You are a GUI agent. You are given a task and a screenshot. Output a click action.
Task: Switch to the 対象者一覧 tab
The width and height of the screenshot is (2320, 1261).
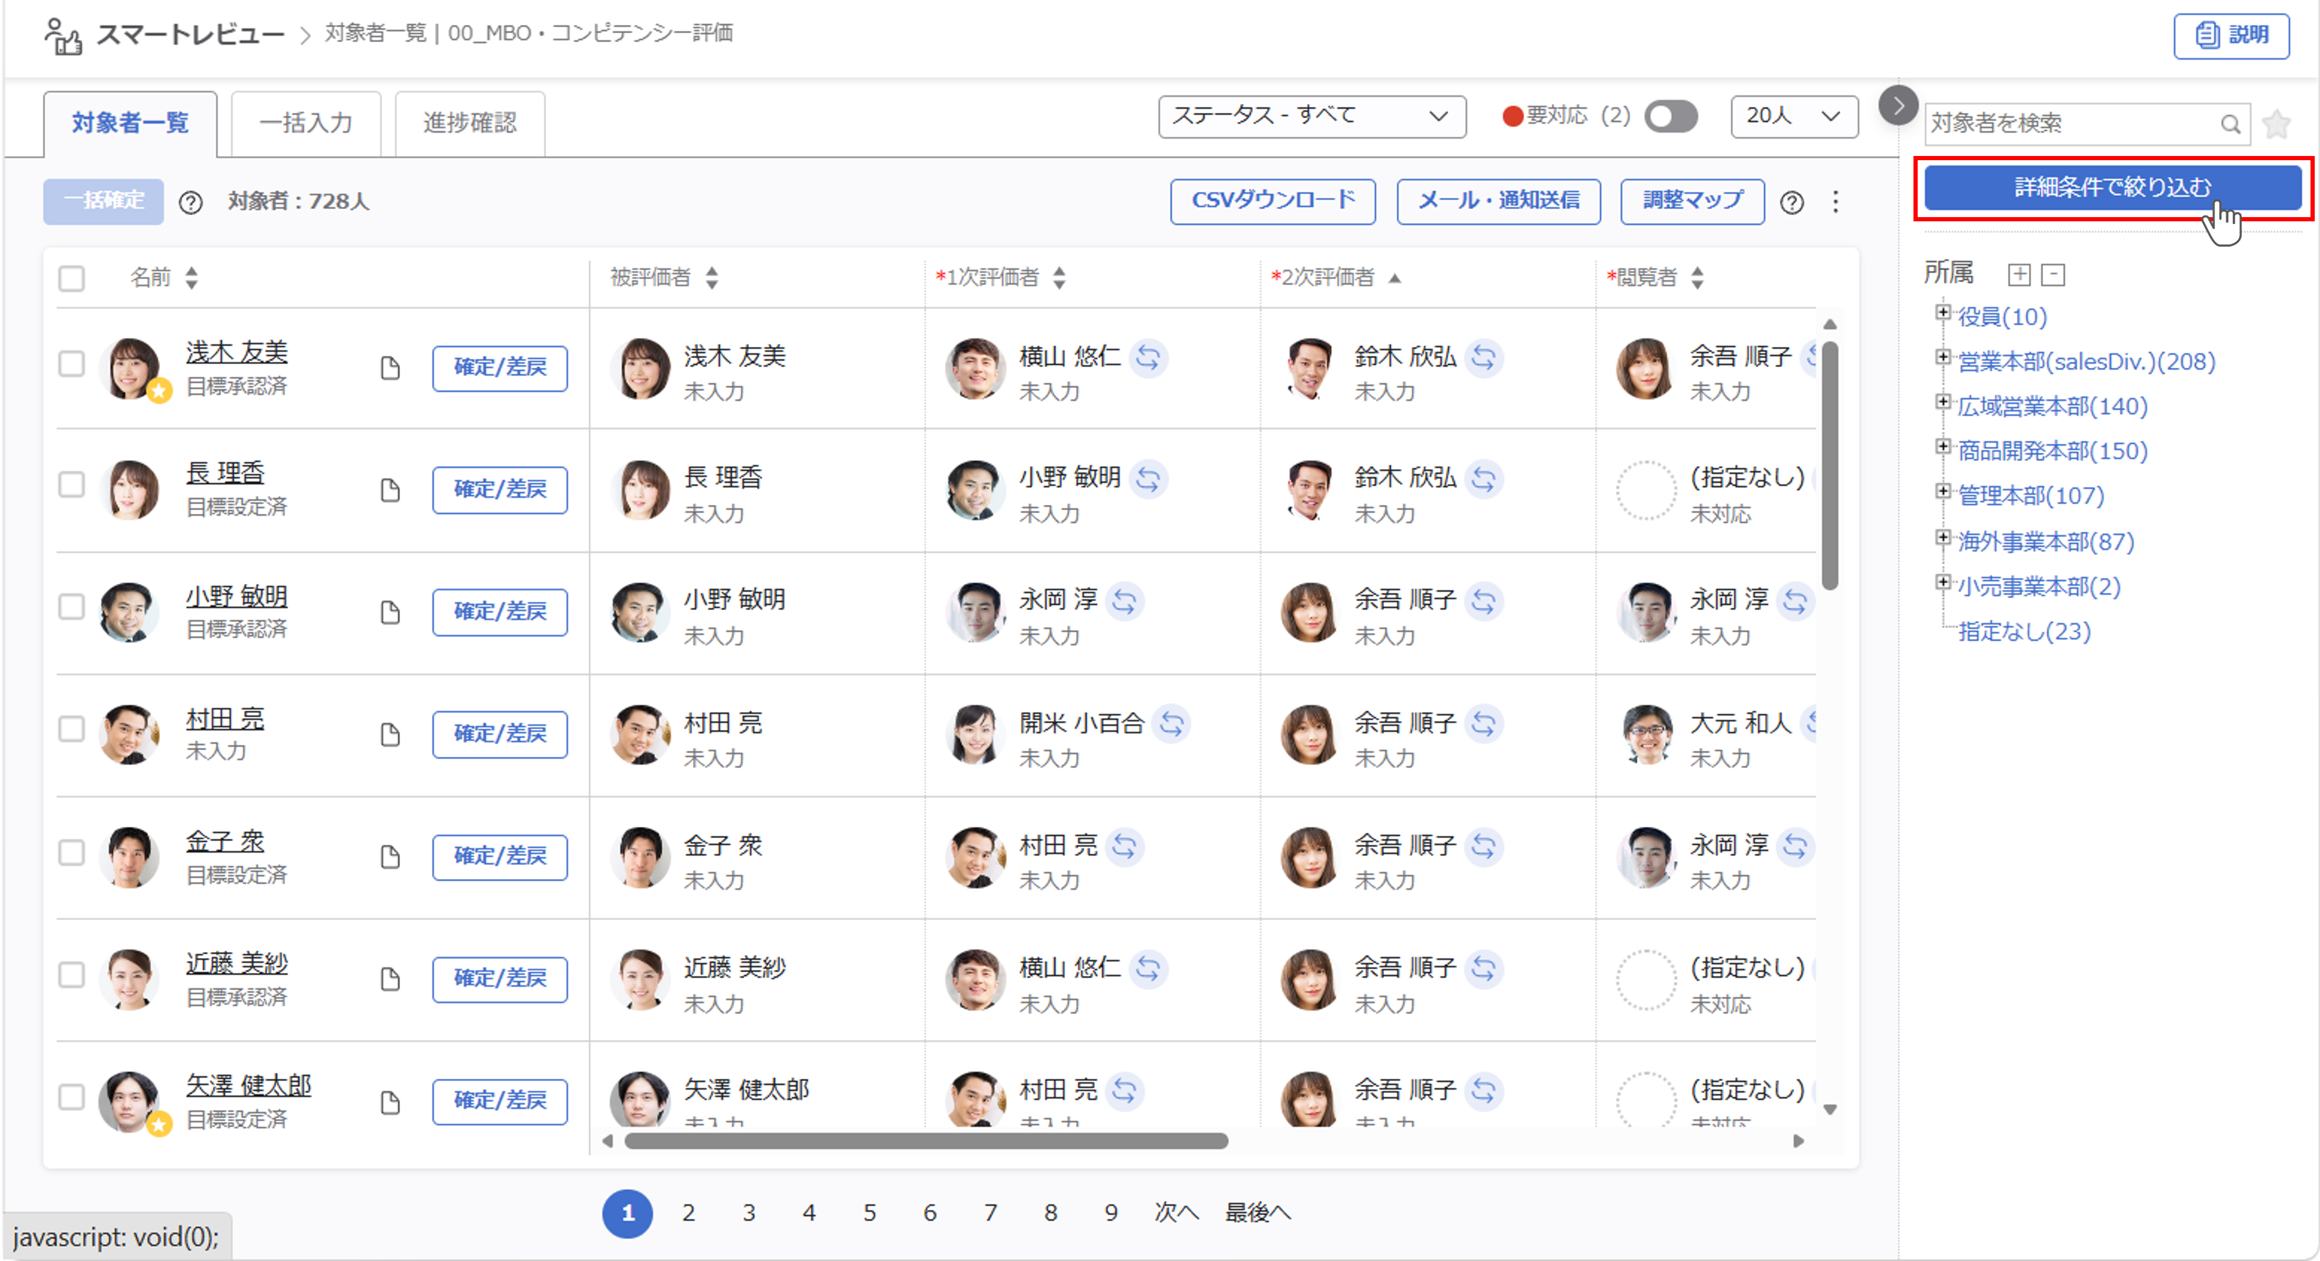pyautogui.click(x=130, y=123)
